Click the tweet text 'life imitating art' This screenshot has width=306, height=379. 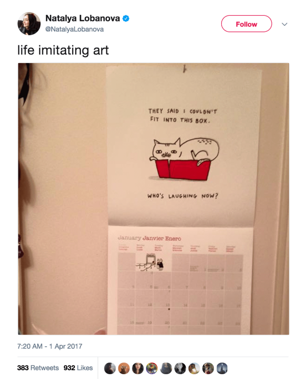click(x=63, y=50)
